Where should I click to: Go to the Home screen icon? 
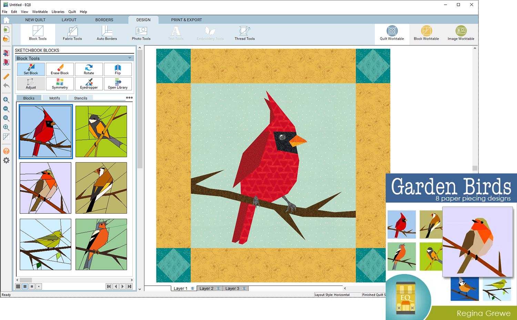click(6, 20)
